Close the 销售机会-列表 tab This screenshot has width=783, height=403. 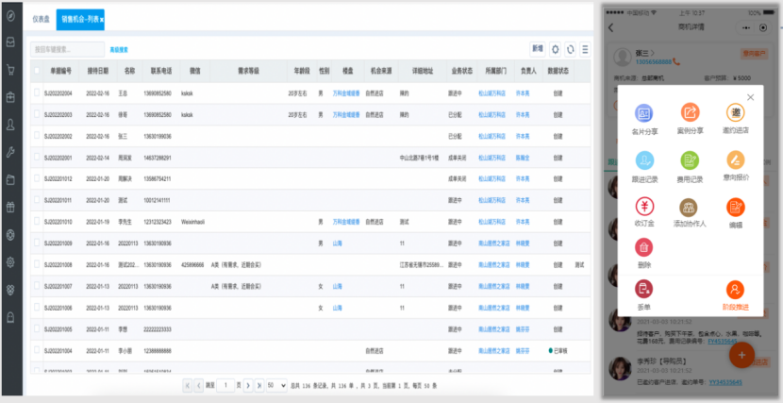click(x=101, y=20)
